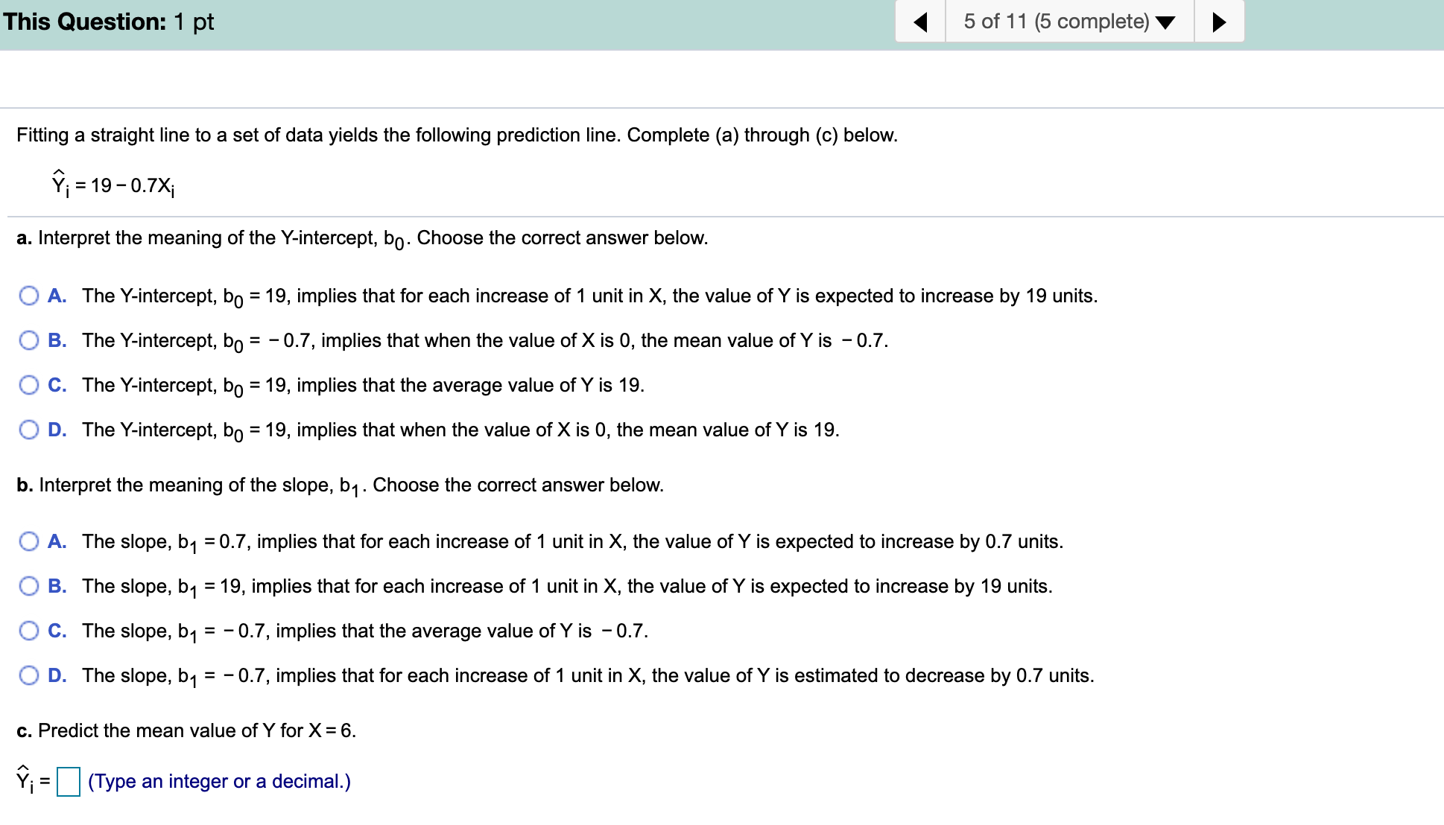
Task: Select answer C saying average value of Y is negative 0.7
Action: pos(29,631)
